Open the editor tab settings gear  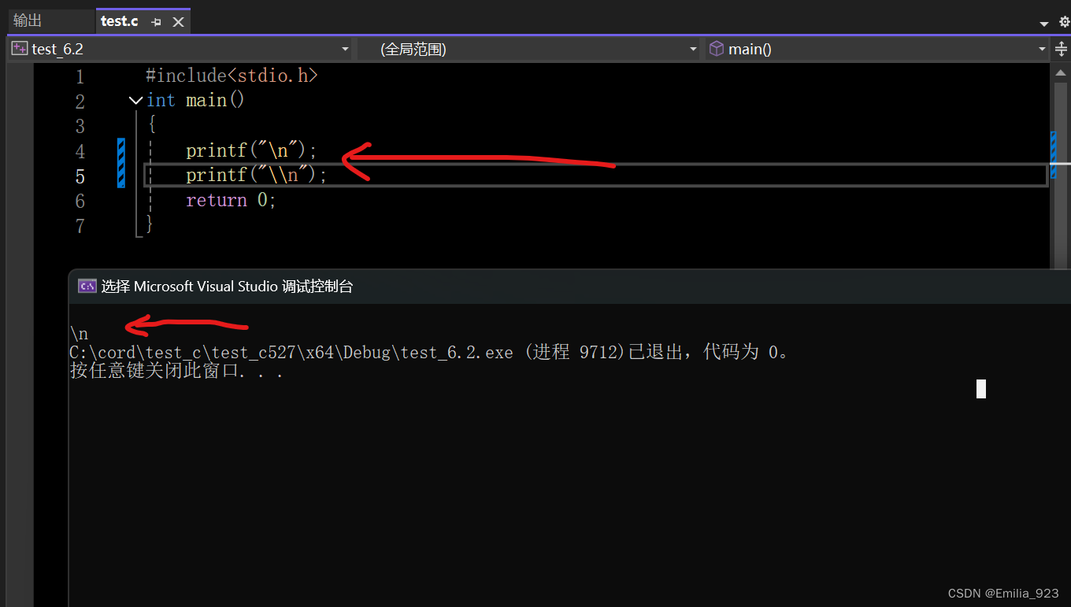coord(1065,23)
